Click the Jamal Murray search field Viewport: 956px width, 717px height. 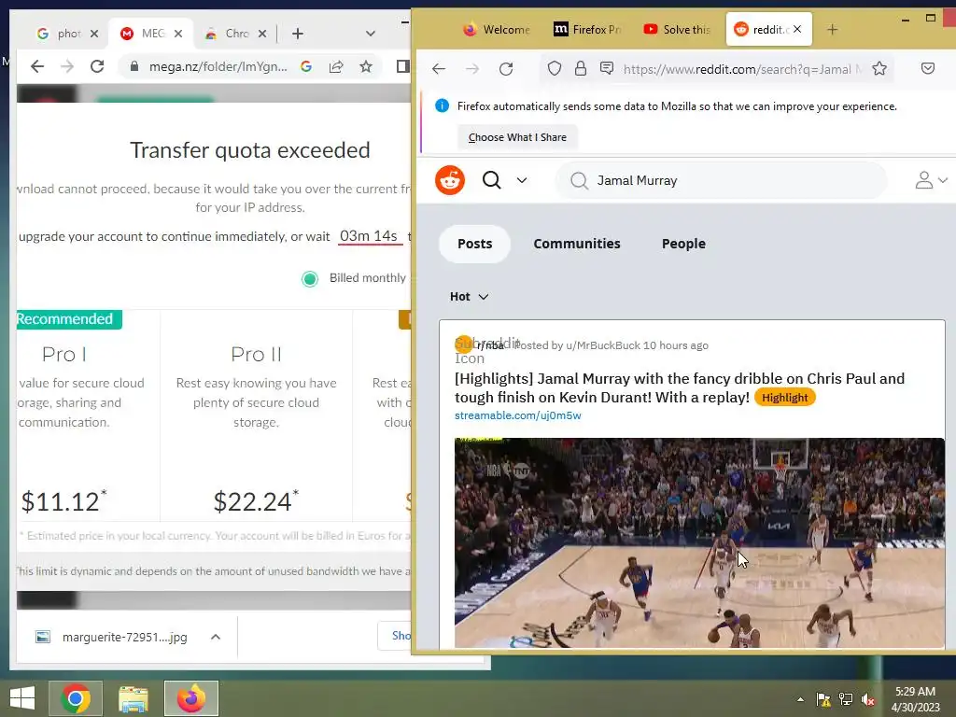pyautogui.click(x=722, y=180)
